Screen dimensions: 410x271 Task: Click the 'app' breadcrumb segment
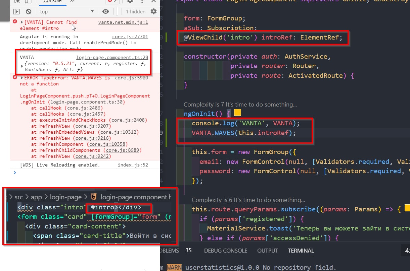click(x=36, y=197)
